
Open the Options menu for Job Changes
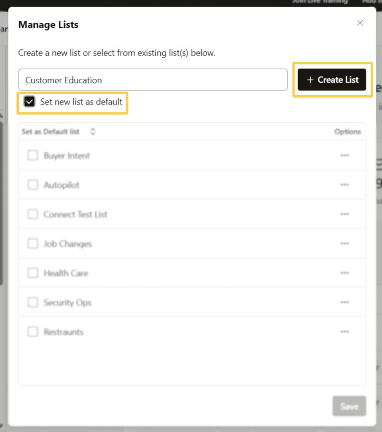coord(345,243)
